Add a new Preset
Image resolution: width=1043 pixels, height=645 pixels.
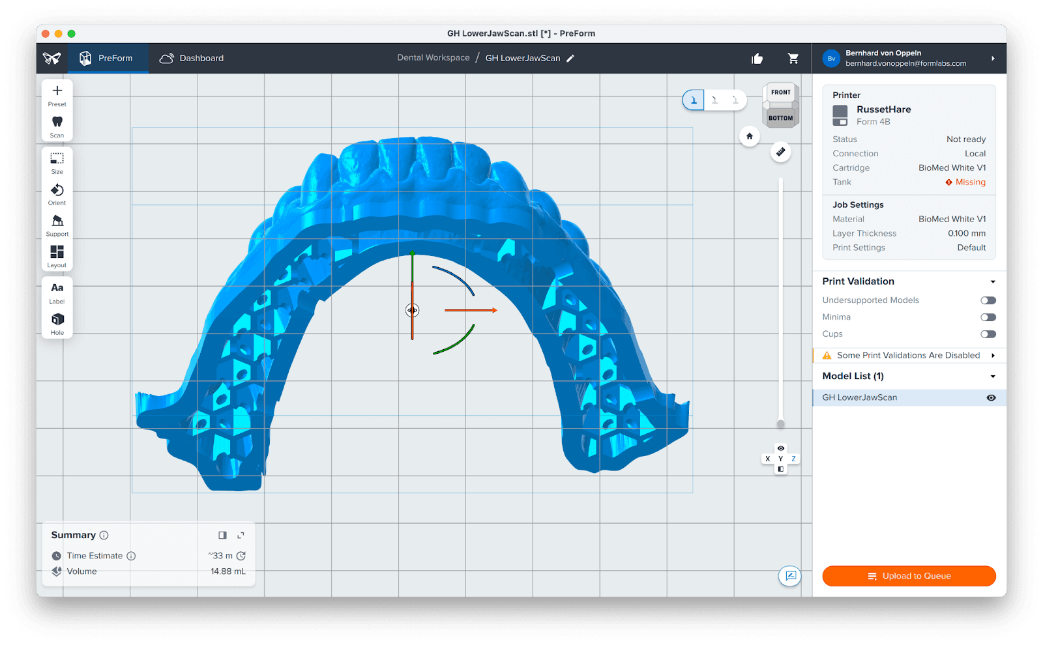(57, 91)
